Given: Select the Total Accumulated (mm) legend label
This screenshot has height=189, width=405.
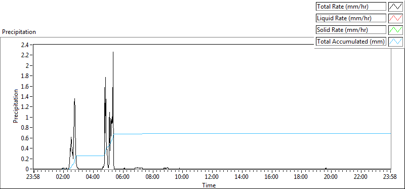Looking at the screenshot, I should (351, 42).
